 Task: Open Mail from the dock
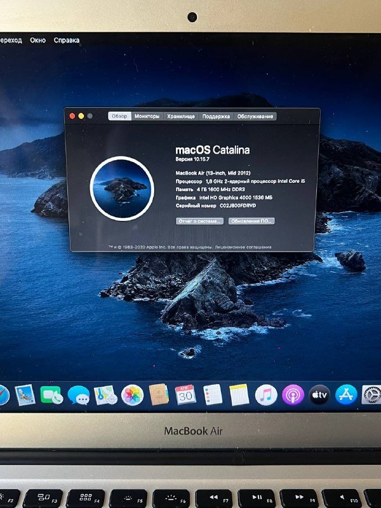point(25,395)
